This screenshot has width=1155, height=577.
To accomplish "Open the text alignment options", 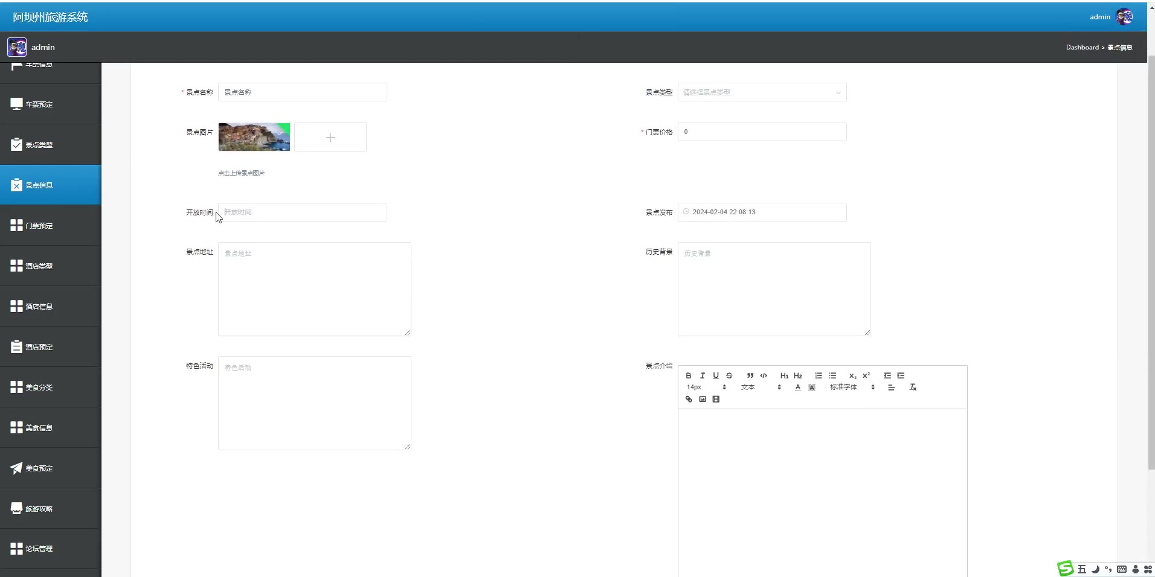I will click(891, 387).
